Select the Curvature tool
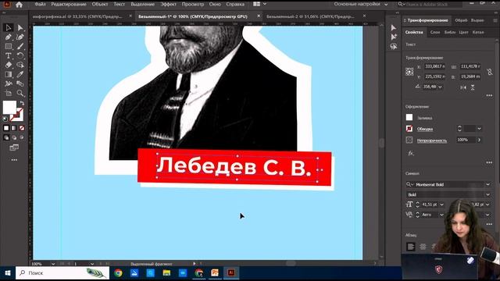This screenshot has height=281, width=500. pyautogui.click(x=20, y=37)
